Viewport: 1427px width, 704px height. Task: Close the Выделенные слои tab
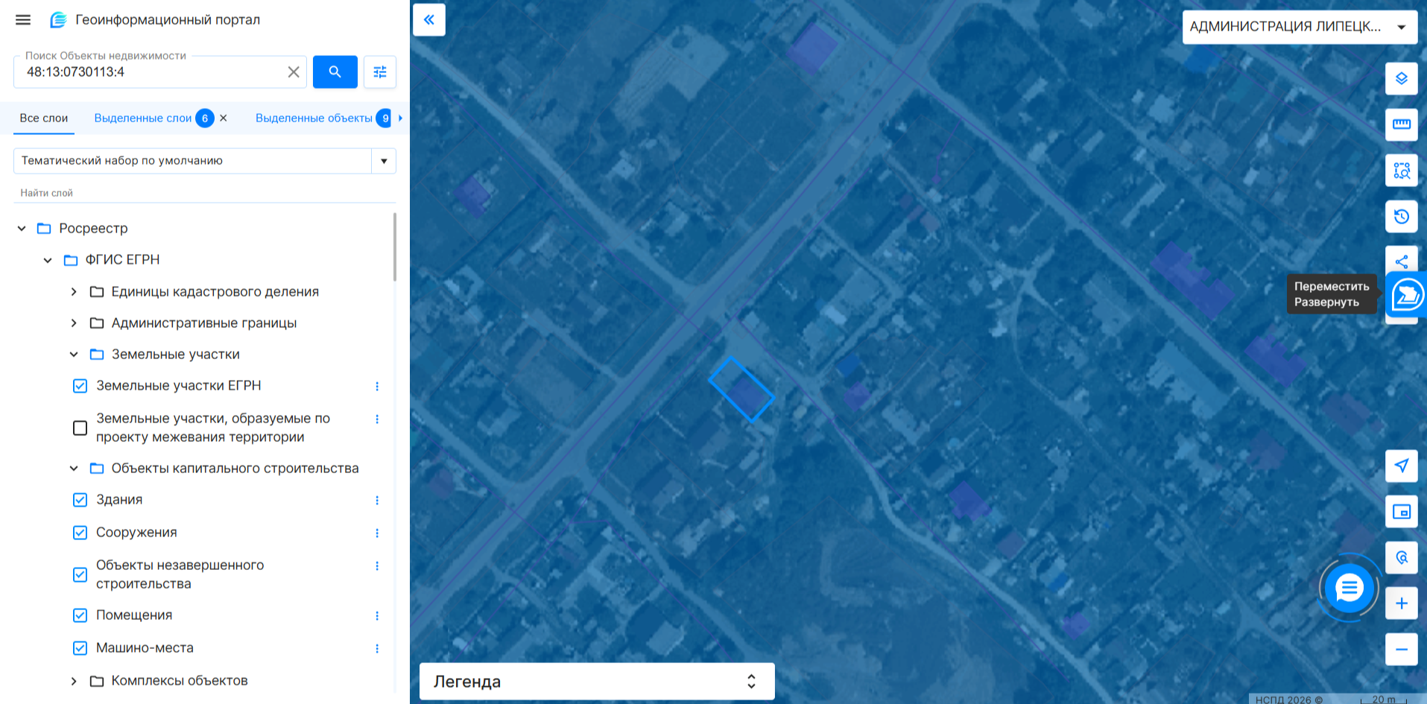click(x=224, y=118)
